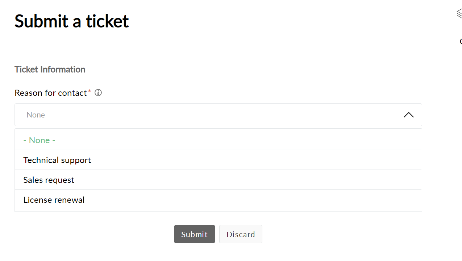The image size is (462, 261).
Task: Discard the ticket form
Action: 241,234
